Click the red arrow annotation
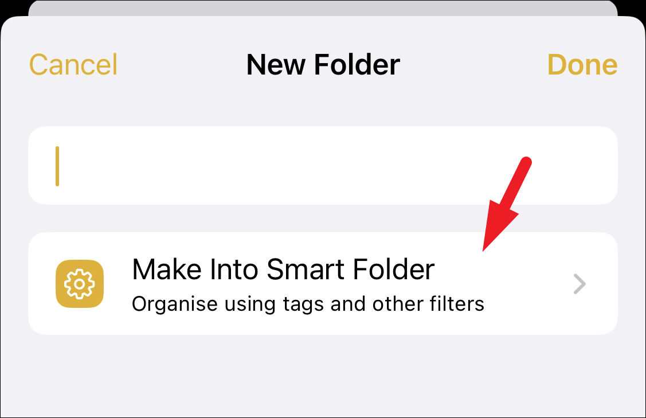The width and height of the screenshot is (646, 418). (507, 203)
